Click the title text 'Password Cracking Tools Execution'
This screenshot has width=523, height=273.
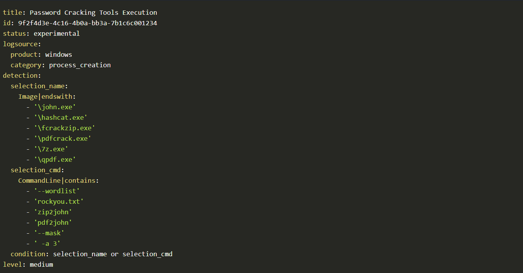coord(93,12)
